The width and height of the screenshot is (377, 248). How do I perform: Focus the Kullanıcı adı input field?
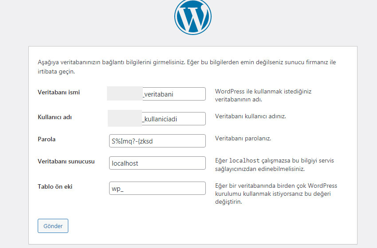click(157, 119)
